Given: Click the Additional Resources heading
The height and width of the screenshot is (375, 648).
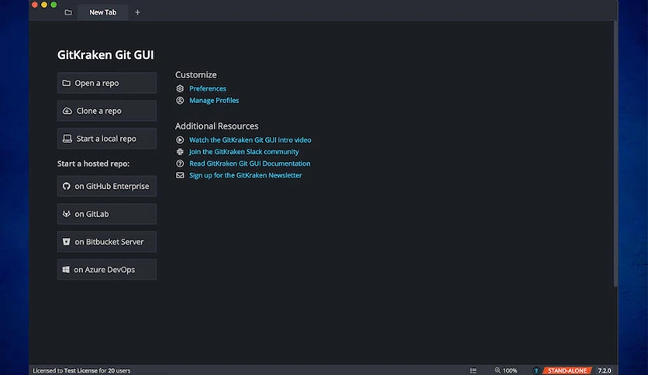Looking at the screenshot, I should 216,126.
